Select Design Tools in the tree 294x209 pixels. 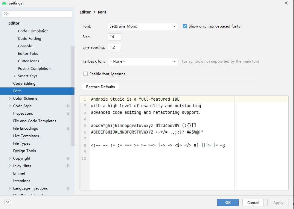coord(24,151)
